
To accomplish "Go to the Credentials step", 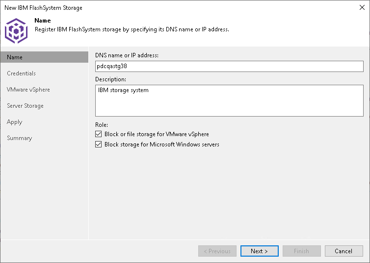I will (21, 73).
